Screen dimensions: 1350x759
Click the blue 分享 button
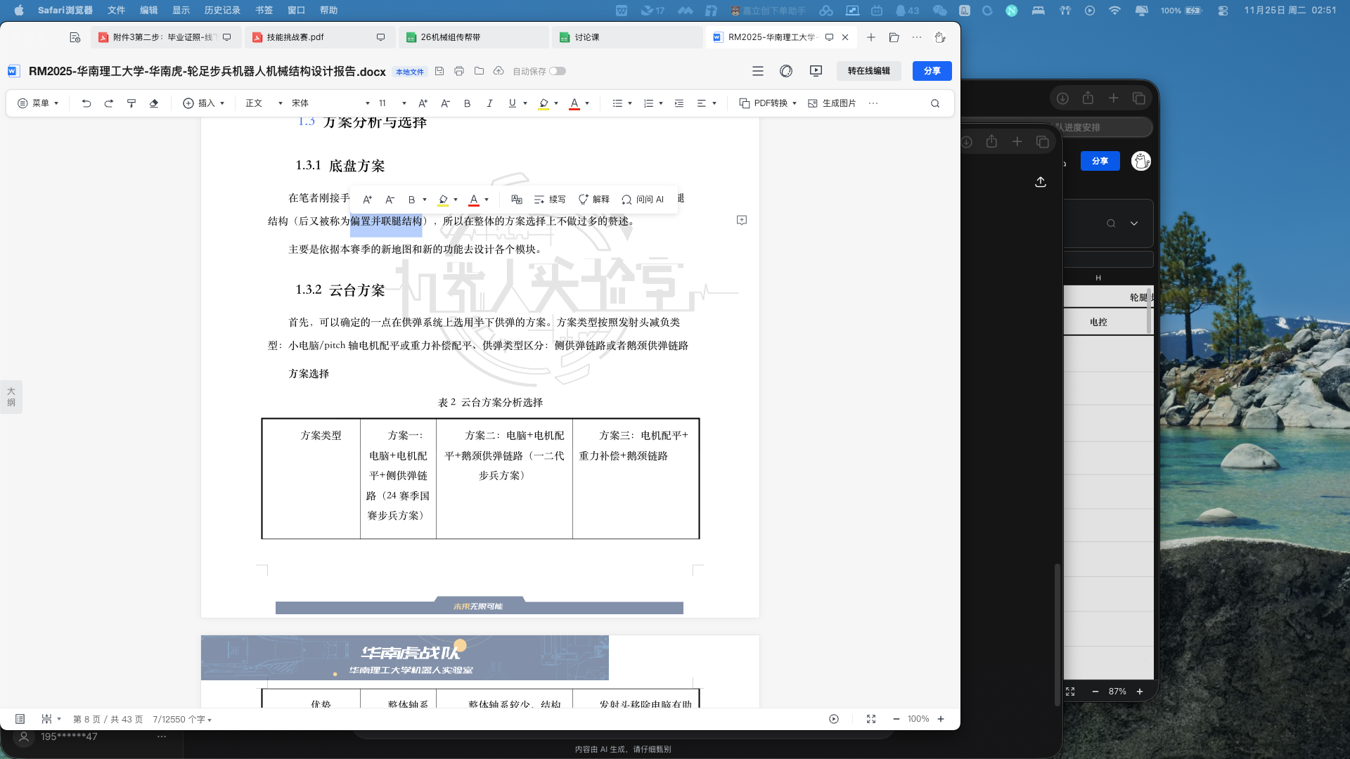932,71
